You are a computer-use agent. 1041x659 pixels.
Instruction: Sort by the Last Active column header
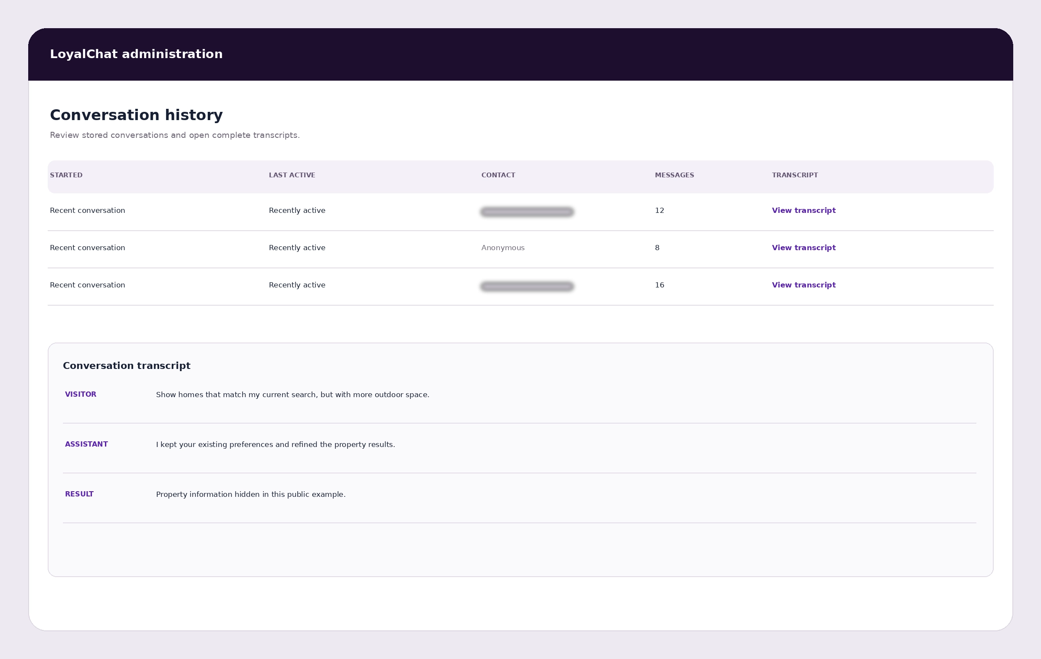292,175
